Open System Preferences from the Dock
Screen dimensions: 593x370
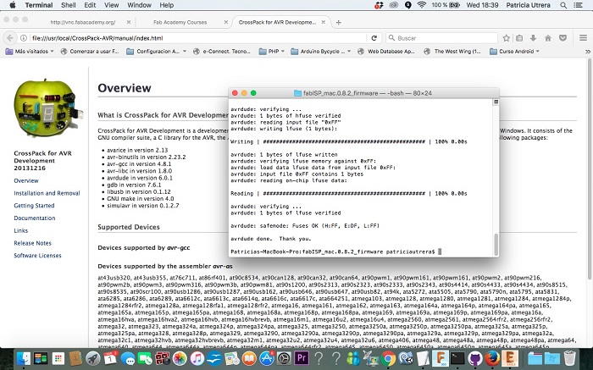pyautogui.click(x=284, y=358)
